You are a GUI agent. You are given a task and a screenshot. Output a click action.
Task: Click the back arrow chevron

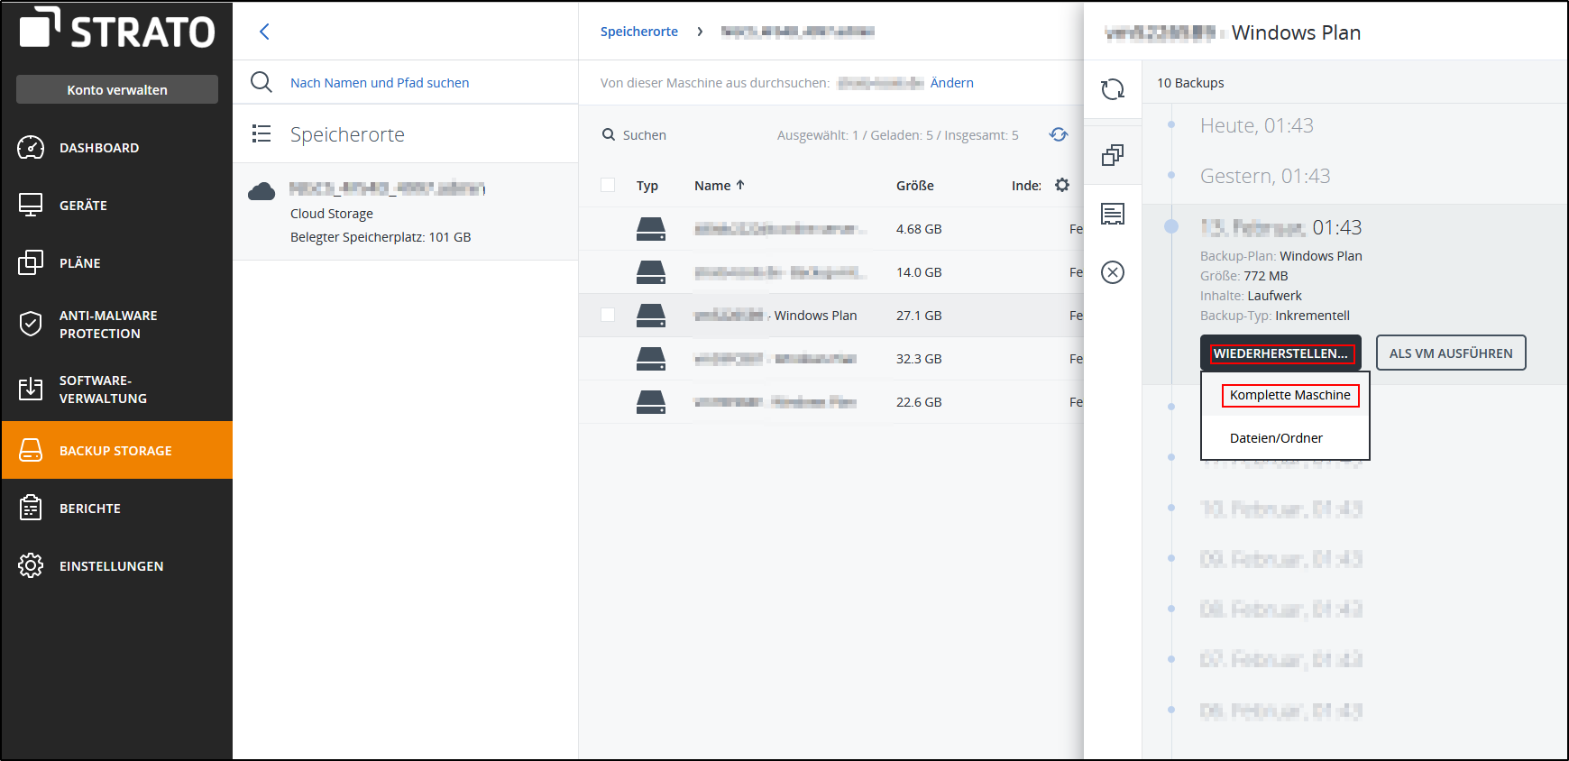264,32
